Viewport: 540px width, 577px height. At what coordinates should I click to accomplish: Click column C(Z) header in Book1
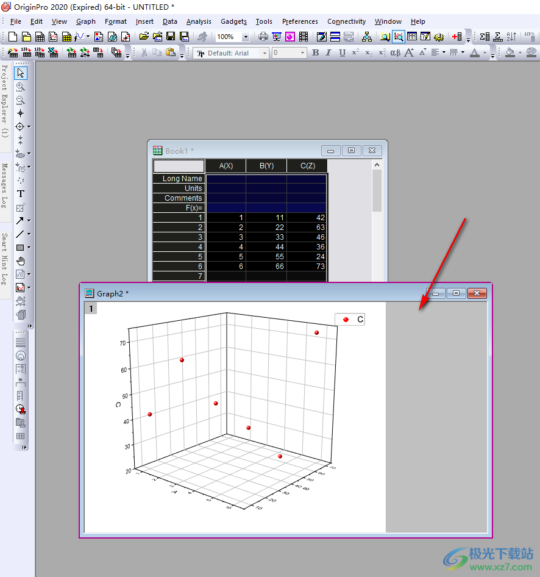point(307,167)
